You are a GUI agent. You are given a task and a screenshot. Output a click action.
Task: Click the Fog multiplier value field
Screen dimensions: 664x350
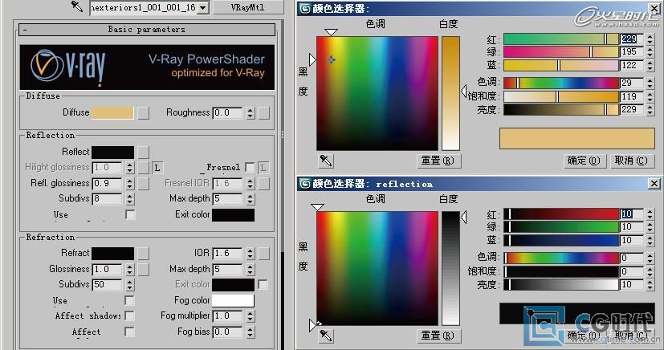click(x=228, y=316)
